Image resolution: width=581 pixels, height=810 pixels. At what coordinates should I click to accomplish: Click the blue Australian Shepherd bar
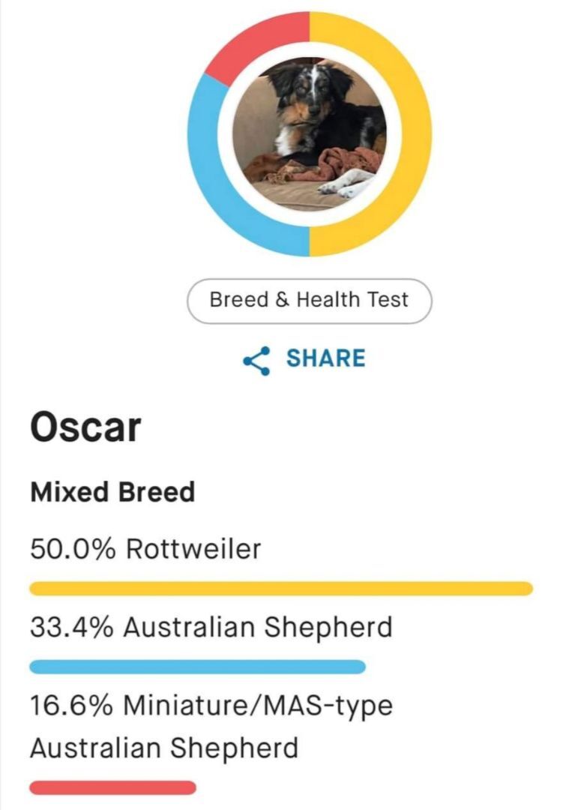tap(198, 667)
